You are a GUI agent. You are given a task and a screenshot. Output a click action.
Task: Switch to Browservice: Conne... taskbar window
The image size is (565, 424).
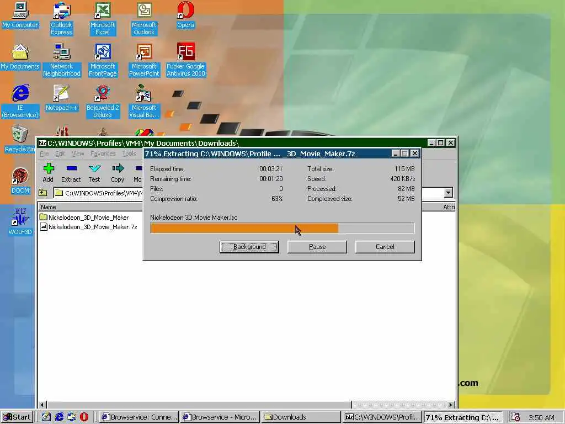point(139,417)
